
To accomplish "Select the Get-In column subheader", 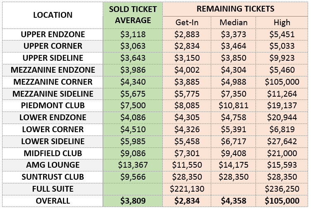I will coord(186,22).
